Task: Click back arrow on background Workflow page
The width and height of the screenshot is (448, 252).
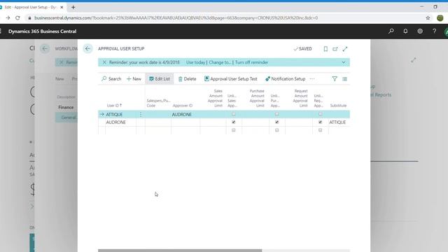Action: point(45,48)
